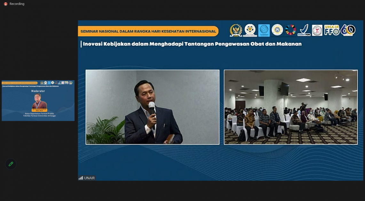The image size is (365, 201).
Task: Click the Recording status label
Action: [x=17, y=4]
